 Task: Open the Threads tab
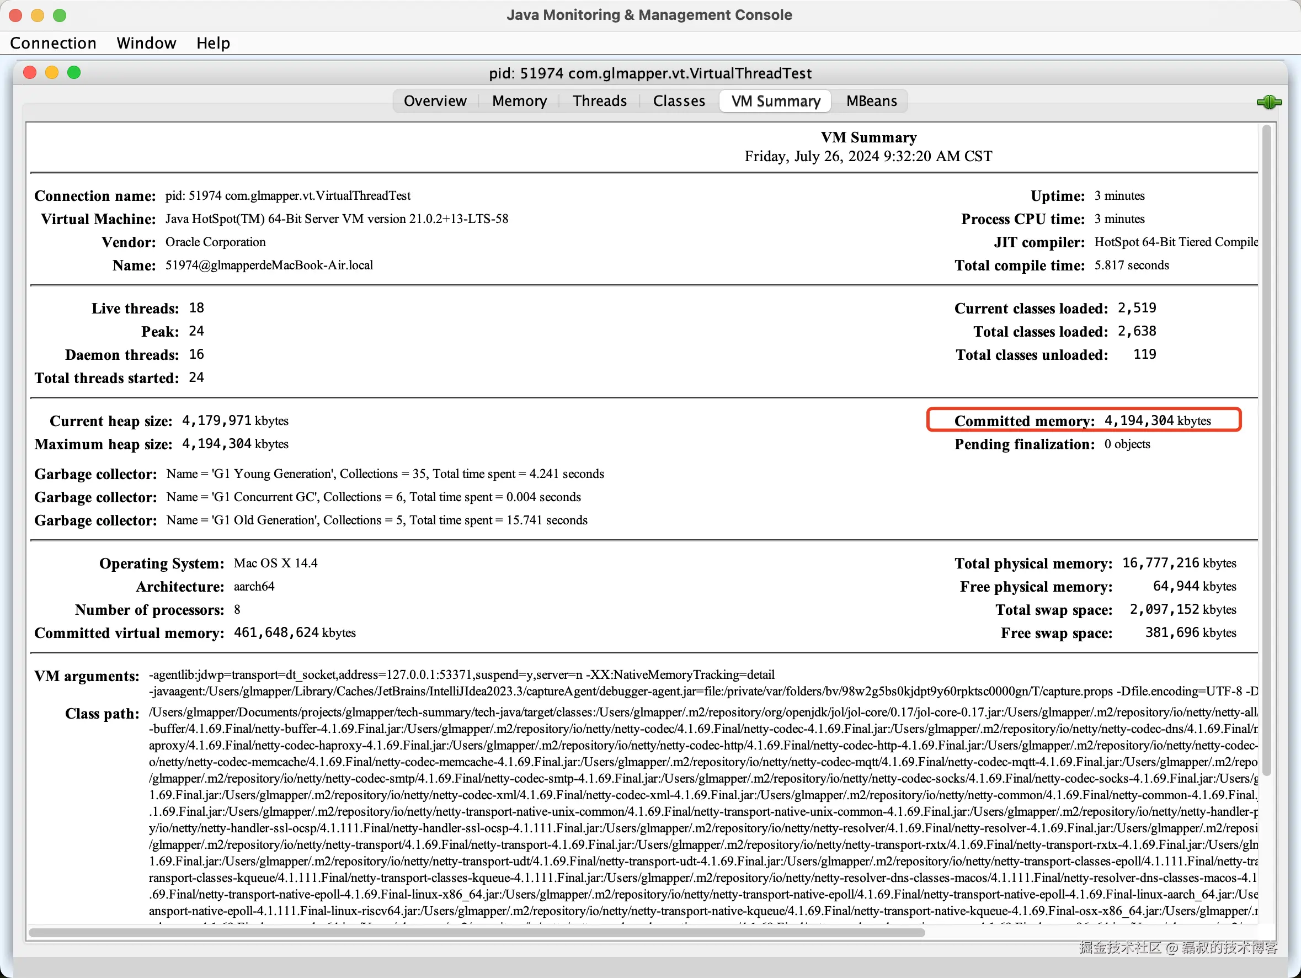tap(599, 101)
